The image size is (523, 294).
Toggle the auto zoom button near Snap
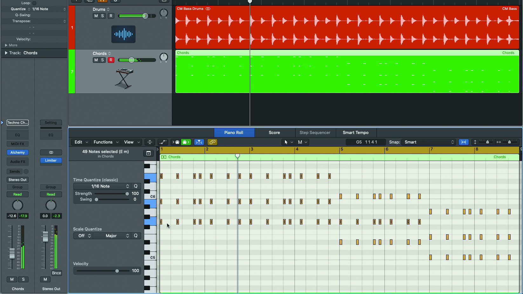point(464,142)
